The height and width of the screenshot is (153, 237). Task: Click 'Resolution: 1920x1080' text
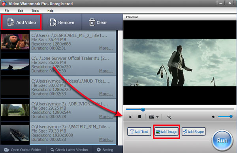[52, 135]
